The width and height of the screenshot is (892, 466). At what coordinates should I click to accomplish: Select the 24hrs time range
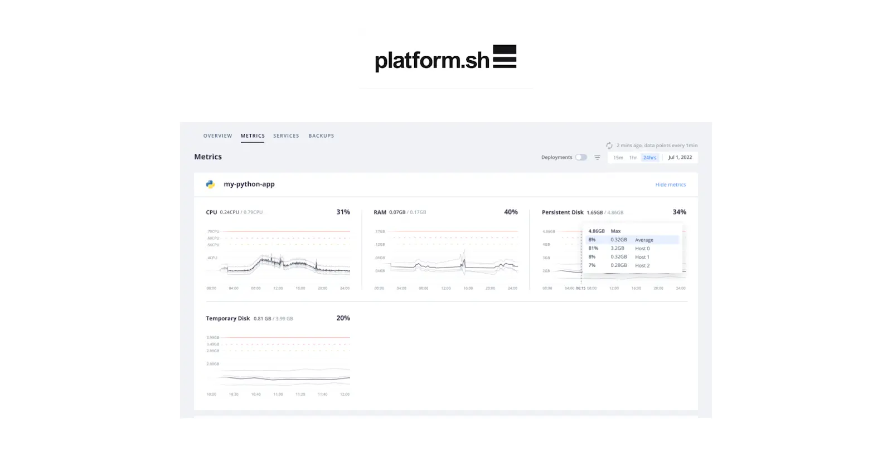[x=649, y=158]
